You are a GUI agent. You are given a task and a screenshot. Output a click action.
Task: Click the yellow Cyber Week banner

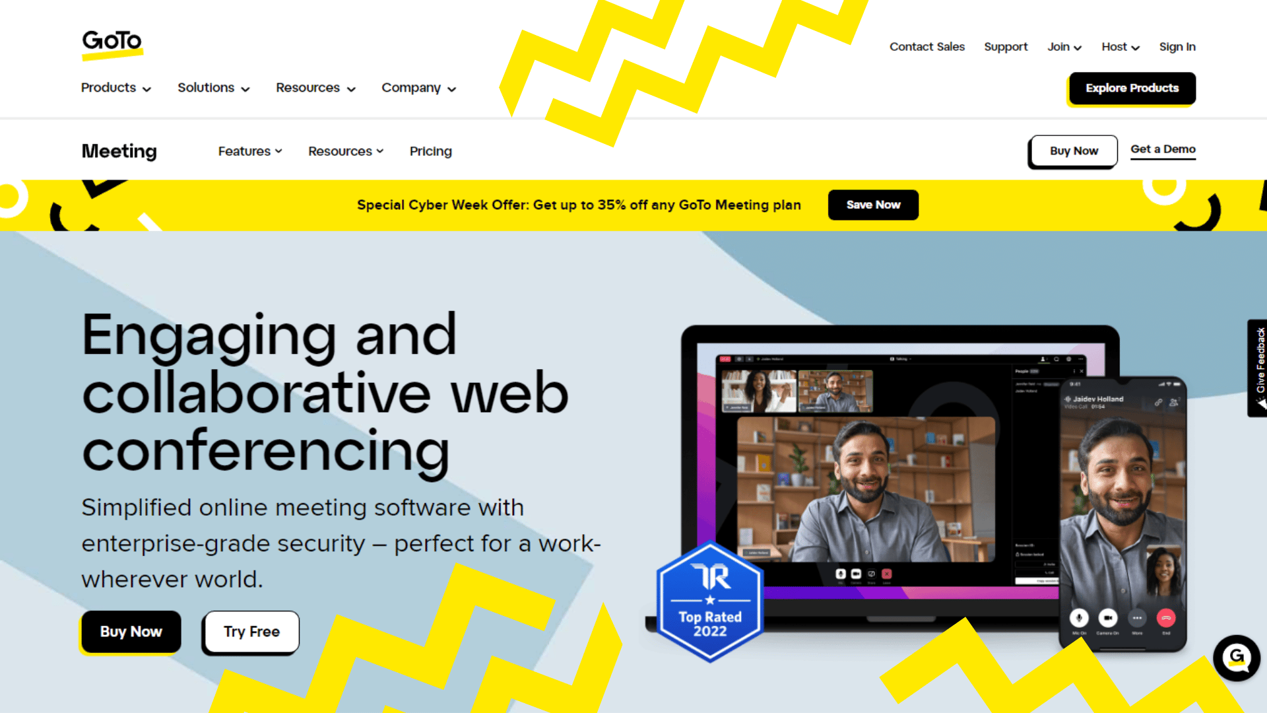pos(633,205)
